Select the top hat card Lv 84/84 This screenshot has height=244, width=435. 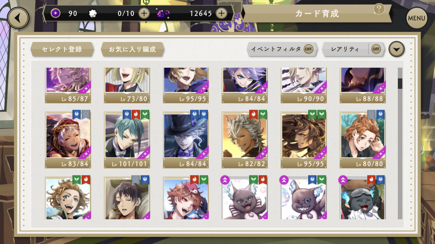pos(186,140)
